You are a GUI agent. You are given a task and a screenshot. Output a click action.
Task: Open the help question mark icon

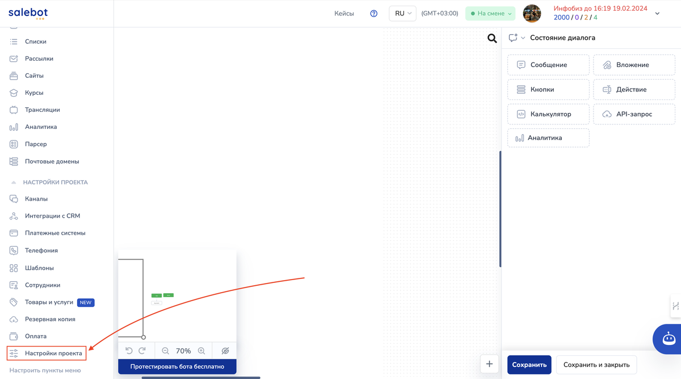coord(373,14)
